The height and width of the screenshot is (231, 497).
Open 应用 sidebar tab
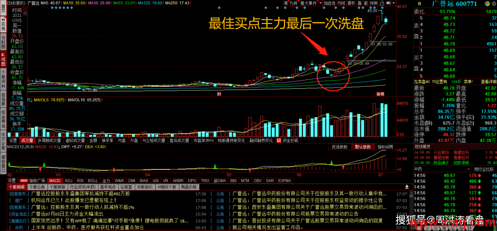click(3, 24)
